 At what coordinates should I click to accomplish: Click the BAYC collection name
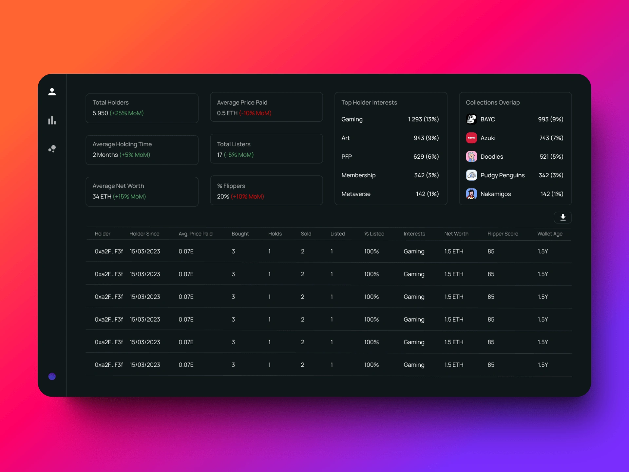click(487, 119)
